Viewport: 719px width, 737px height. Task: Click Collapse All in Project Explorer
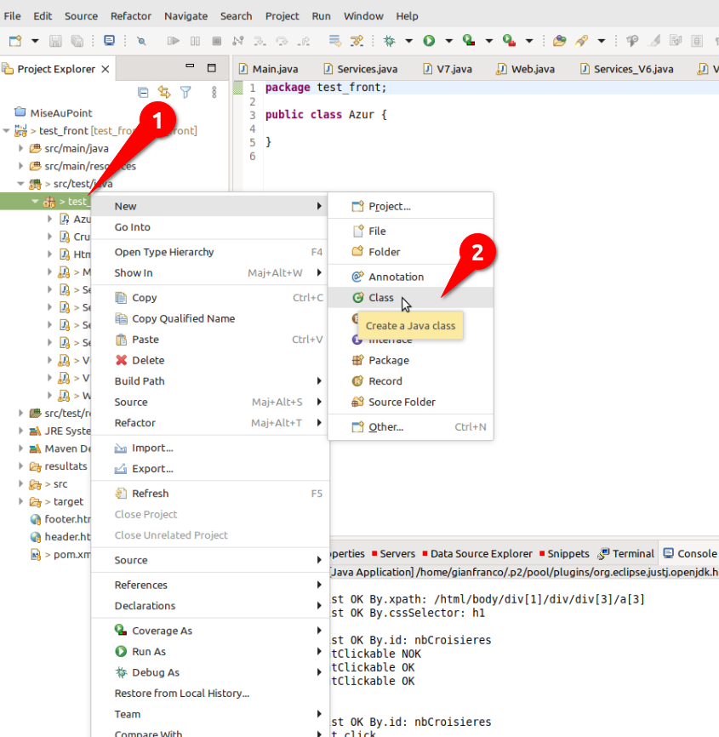point(143,92)
